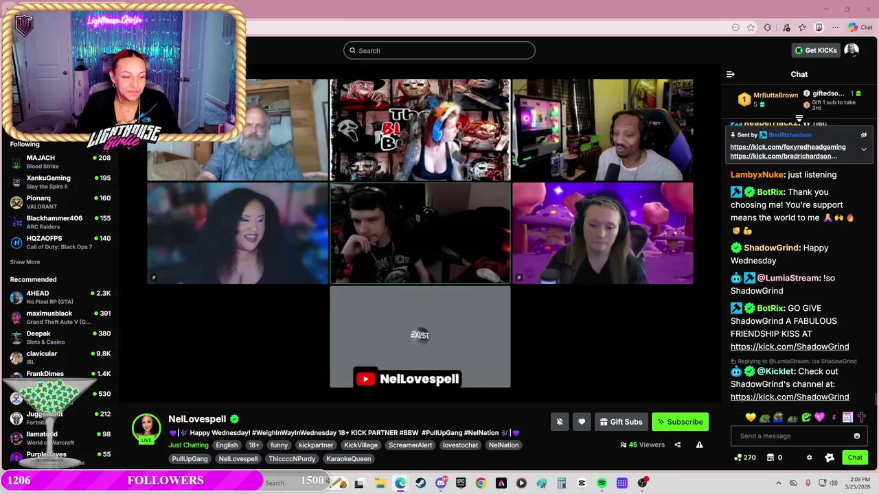The height and width of the screenshot is (494, 879).
Task: Click the Kick search bar
Action: 439,50
